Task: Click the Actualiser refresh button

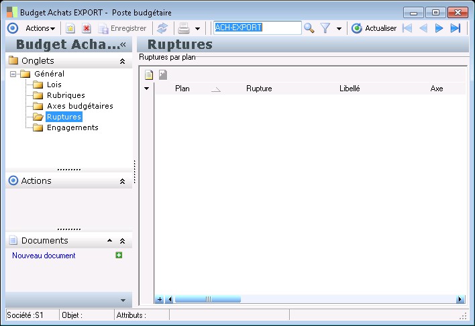Action: [x=374, y=28]
